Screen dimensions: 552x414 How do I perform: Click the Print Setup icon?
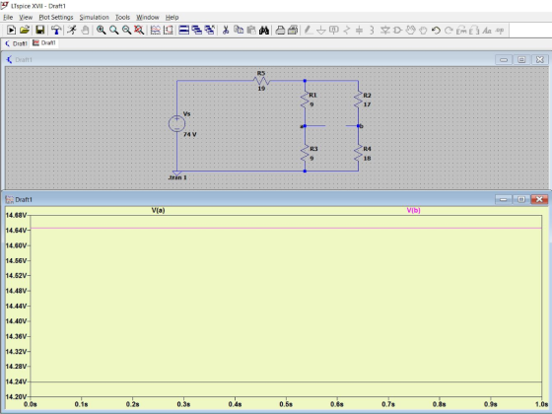click(x=293, y=31)
